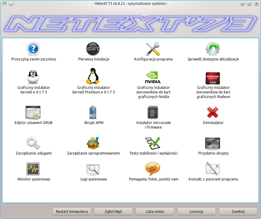Click Restart komputera button

[x=72, y=211]
